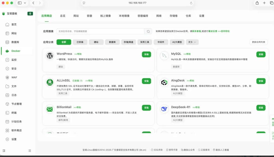274x157 pixels.
Task: Install MySQL with its 安装 button
Action: [x=261, y=54]
